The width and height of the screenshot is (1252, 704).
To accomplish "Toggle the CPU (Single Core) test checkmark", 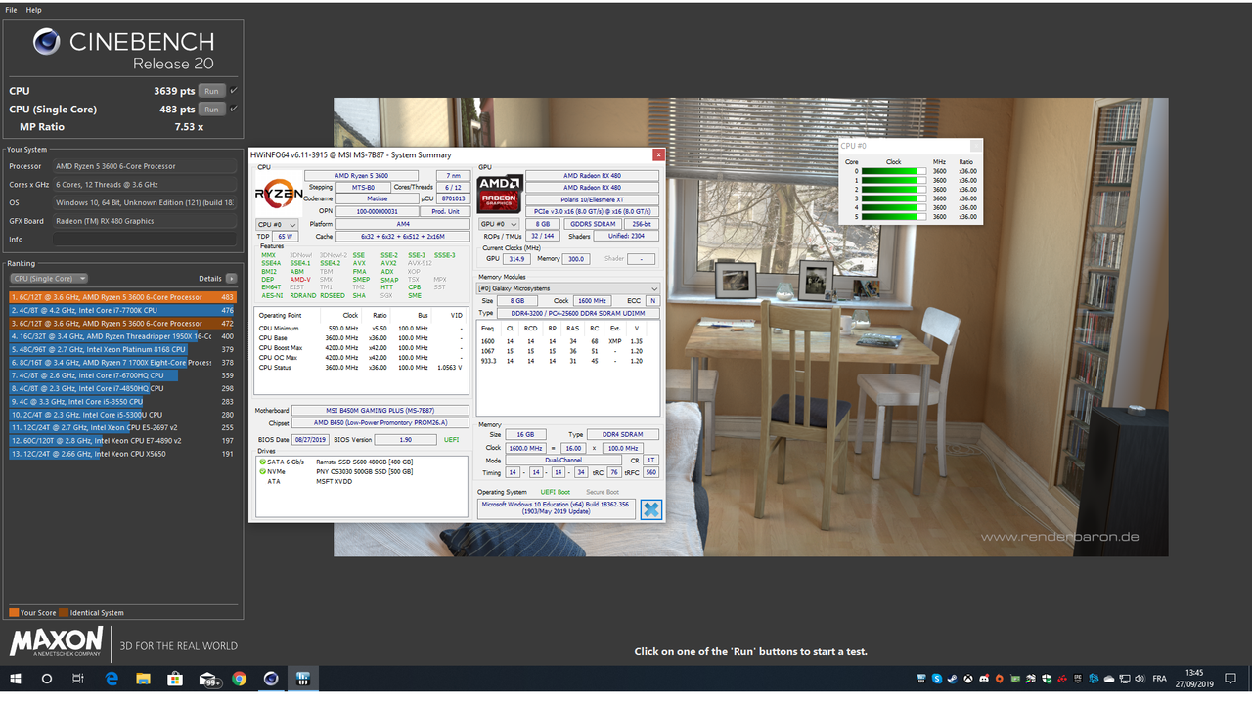I will [233, 110].
